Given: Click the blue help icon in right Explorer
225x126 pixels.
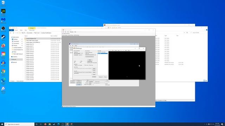Looking at the screenshot, I should coord(207,30).
